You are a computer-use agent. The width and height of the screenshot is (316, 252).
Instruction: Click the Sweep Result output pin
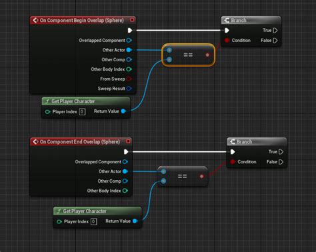coord(129,89)
